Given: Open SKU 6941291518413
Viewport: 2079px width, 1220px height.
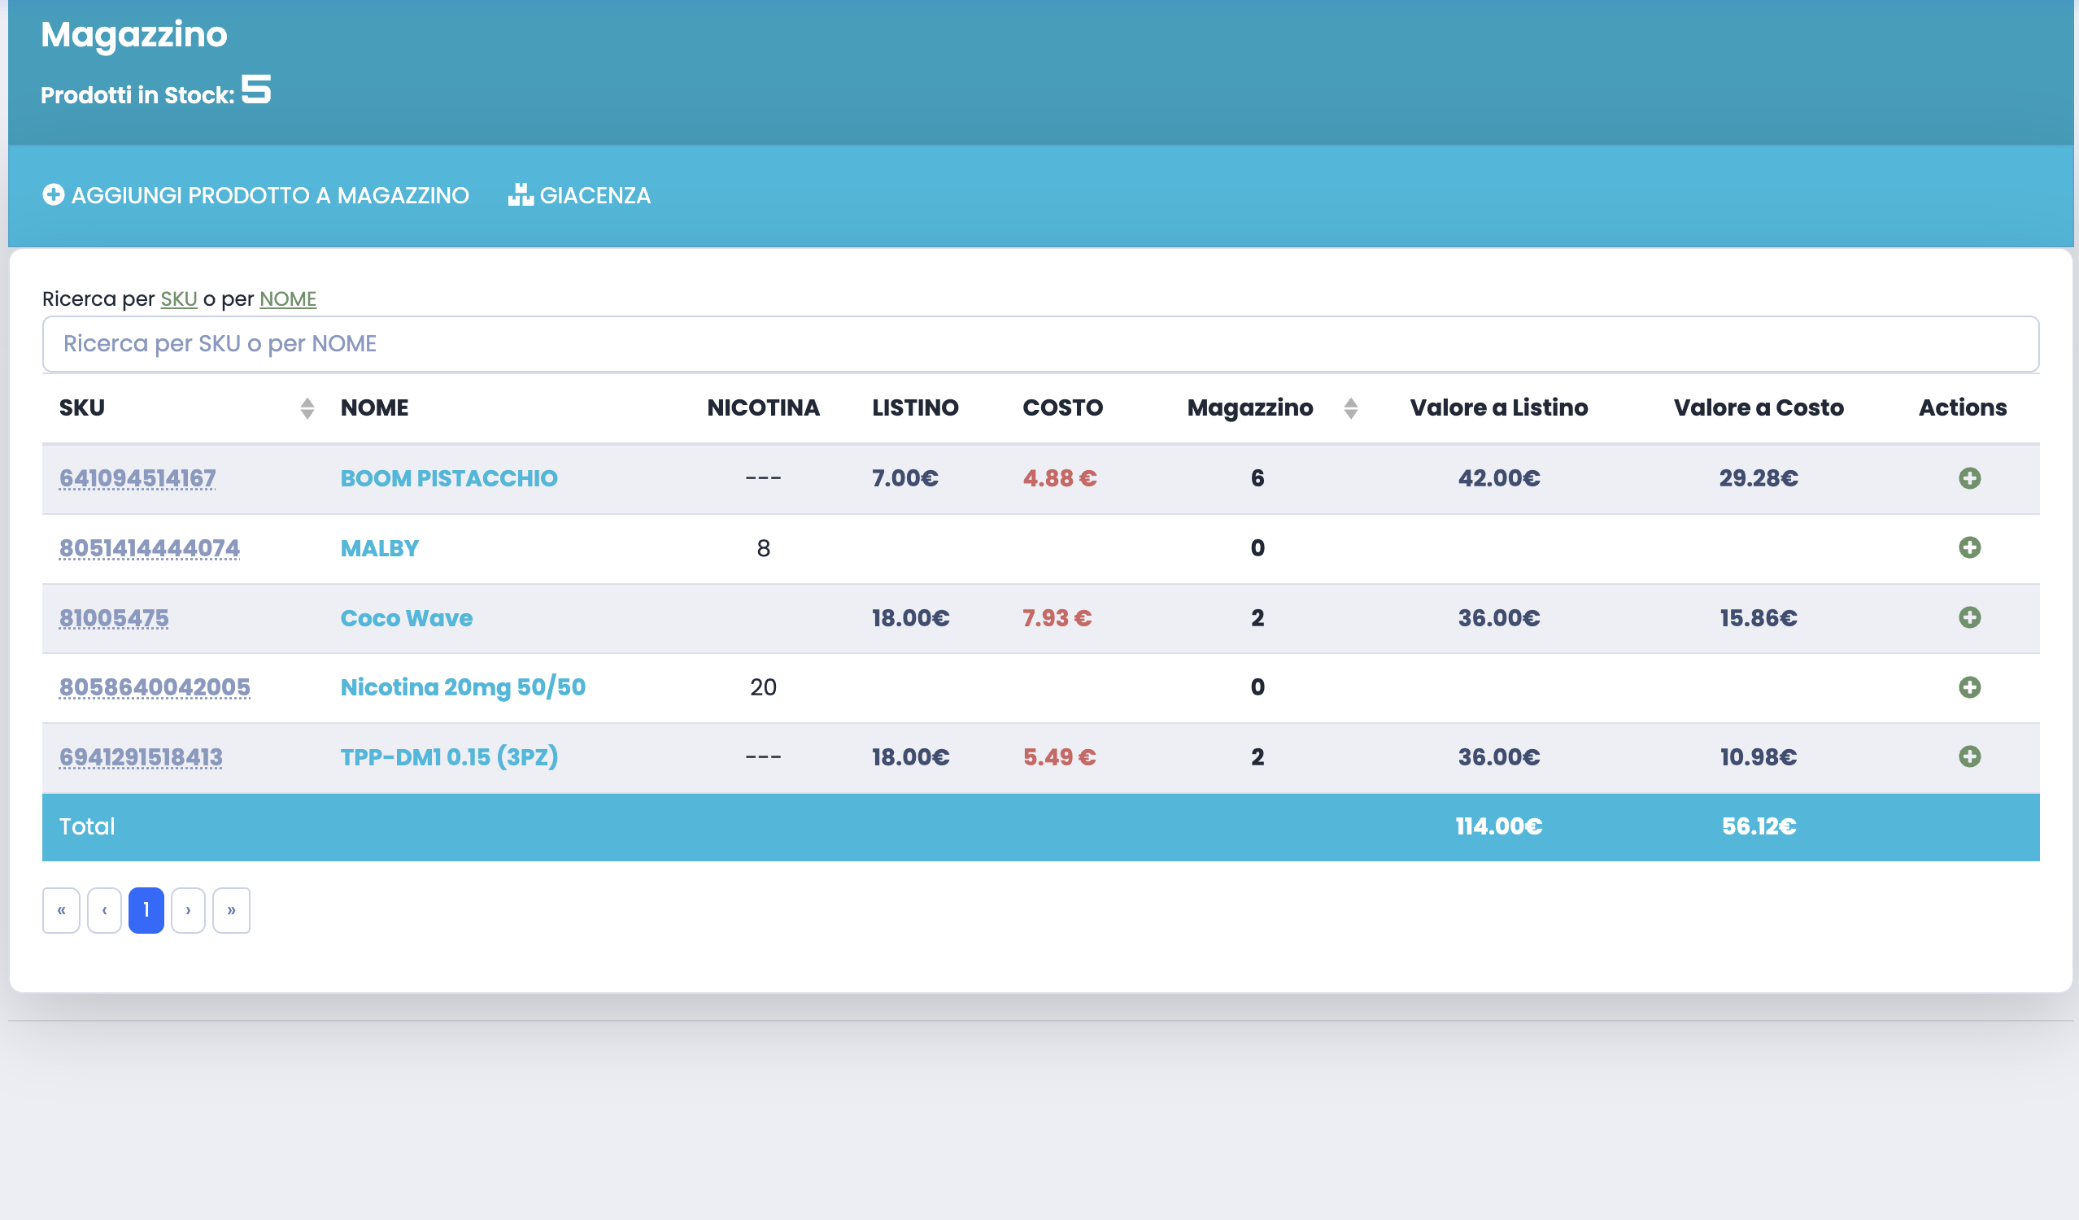Looking at the screenshot, I should [x=141, y=756].
